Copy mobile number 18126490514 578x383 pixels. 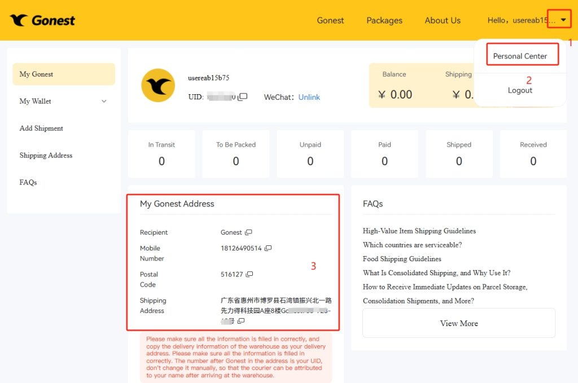pyautogui.click(x=268, y=248)
